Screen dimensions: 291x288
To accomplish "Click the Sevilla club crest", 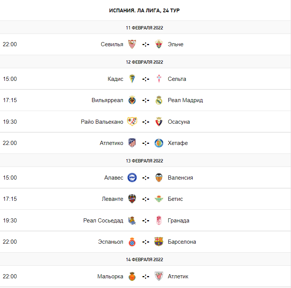I will (132, 44).
